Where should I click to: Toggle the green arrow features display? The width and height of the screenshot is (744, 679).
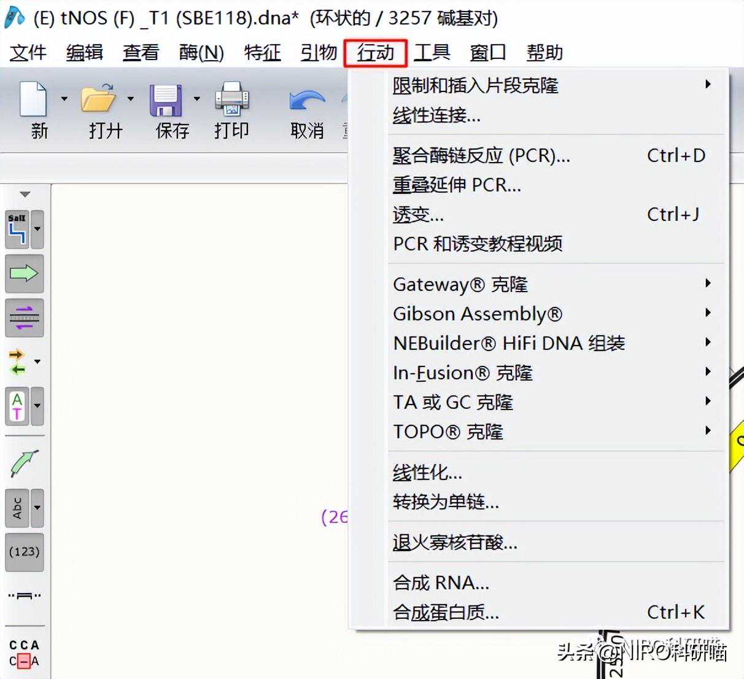(x=24, y=273)
